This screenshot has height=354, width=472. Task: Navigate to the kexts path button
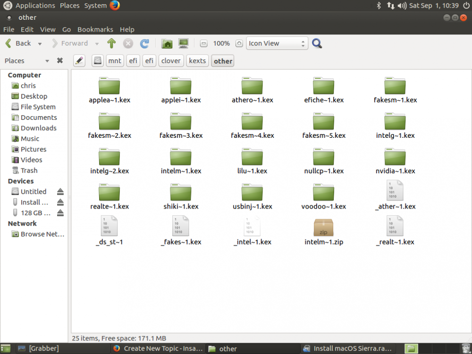click(197, 61)
